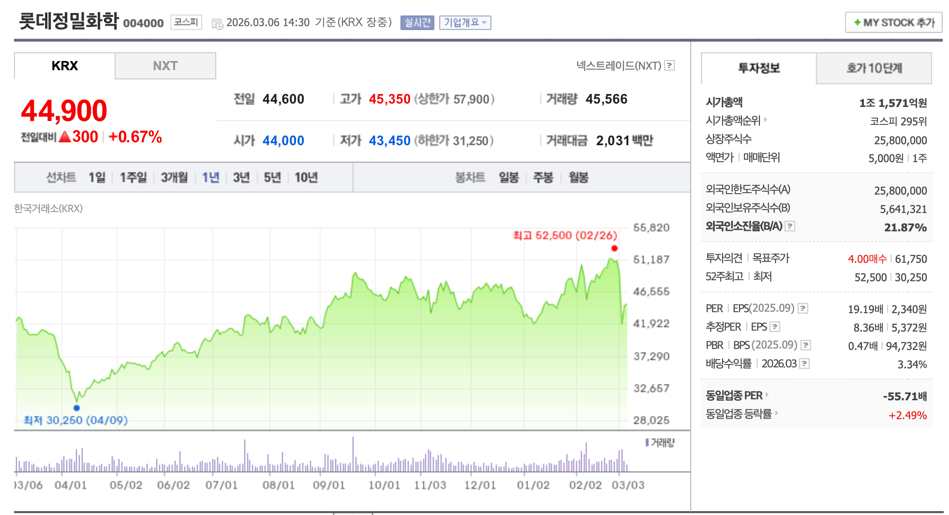Screen dimensions: 949x515
Task: Click the purple 거래량 legend marker
Action: point(647,442)
